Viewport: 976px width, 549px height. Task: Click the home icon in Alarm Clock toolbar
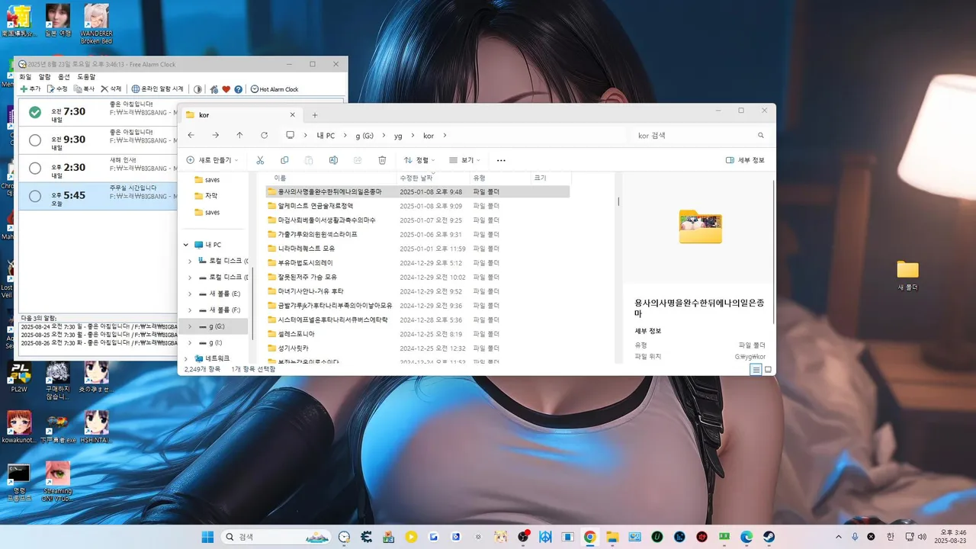point(214,89)
